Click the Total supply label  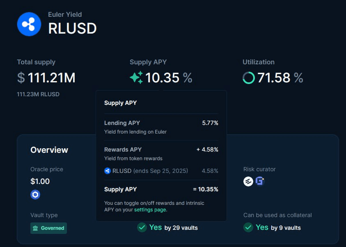pyautogui.click(x=36, y=62)
